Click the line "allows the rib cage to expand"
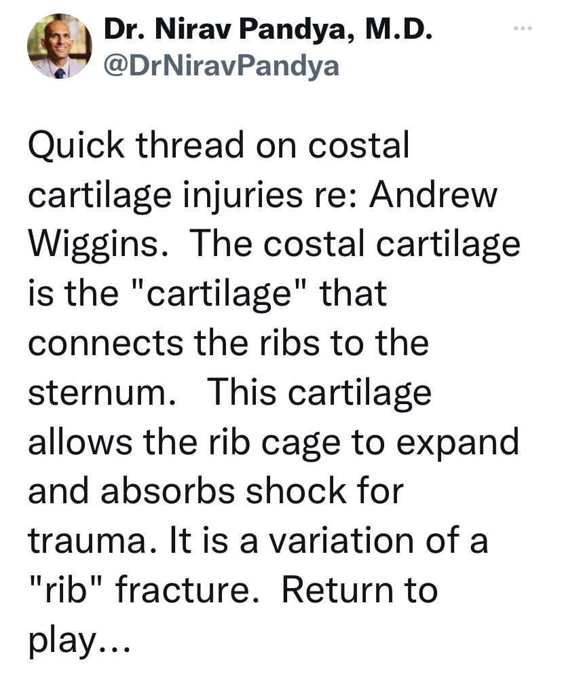The image size is (562, 673). (x=274, y=443)
